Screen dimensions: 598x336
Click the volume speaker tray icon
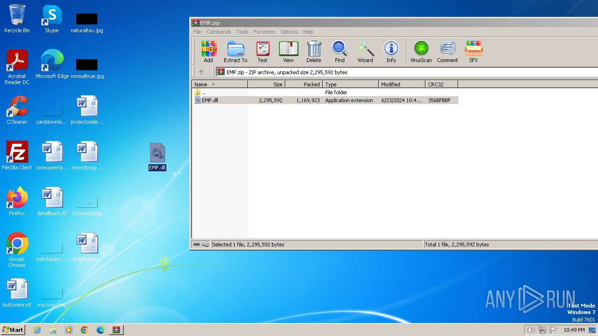(x=531, y=330)
